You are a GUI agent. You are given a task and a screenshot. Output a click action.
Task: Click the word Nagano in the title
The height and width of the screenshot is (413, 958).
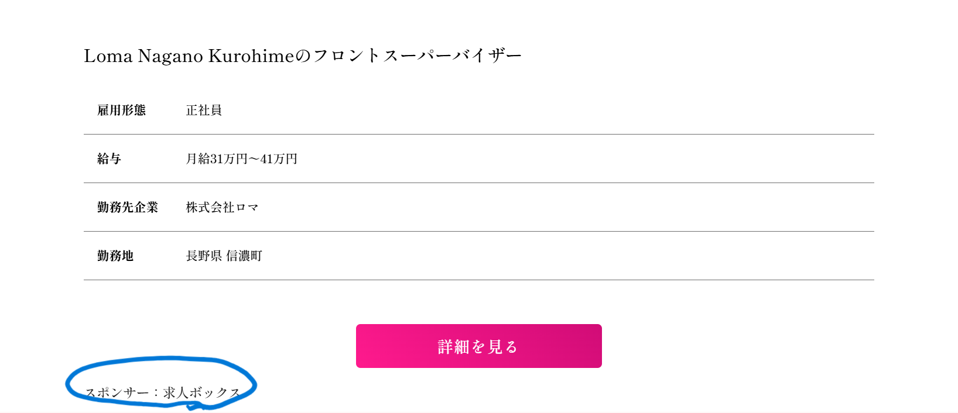(170, 56)
